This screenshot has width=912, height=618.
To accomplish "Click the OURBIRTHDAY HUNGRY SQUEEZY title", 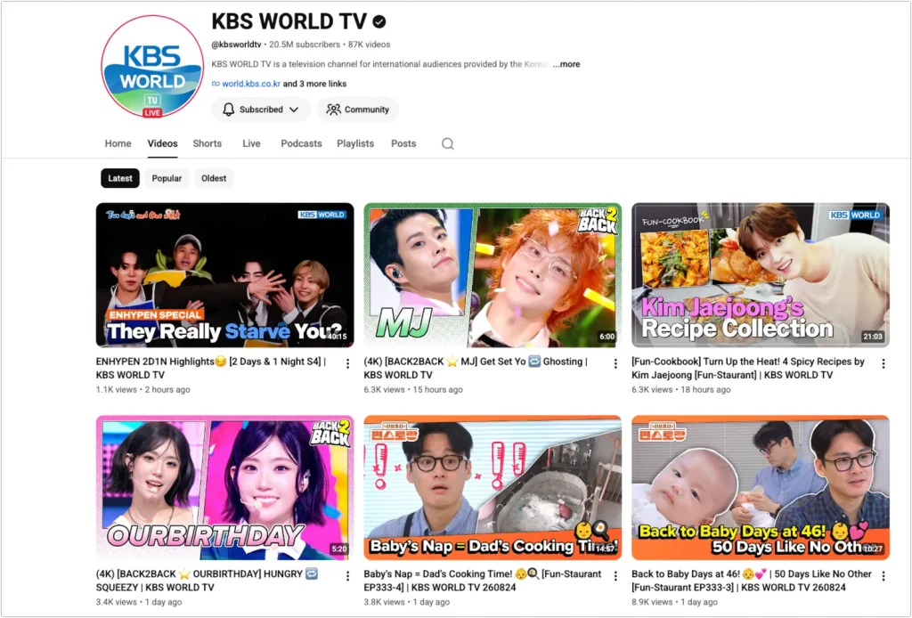I will coord(207,581).
